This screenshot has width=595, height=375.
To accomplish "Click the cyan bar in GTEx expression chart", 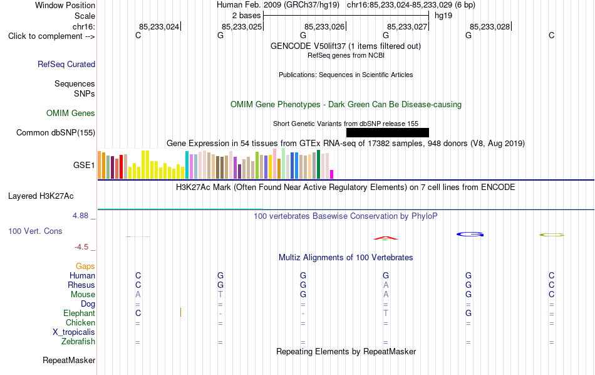I will click(x=187, y=165).
